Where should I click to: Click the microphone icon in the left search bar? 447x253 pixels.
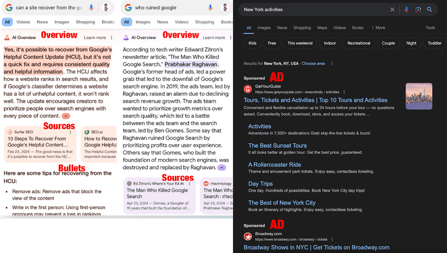(91, 7)
